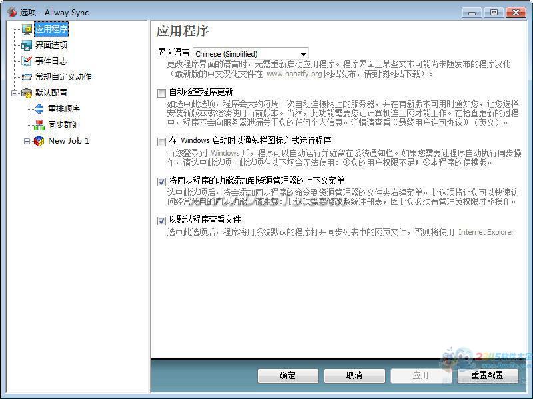Collapse the 默认配置 tree node
This screenshot has width=533, height=399.
14,93
